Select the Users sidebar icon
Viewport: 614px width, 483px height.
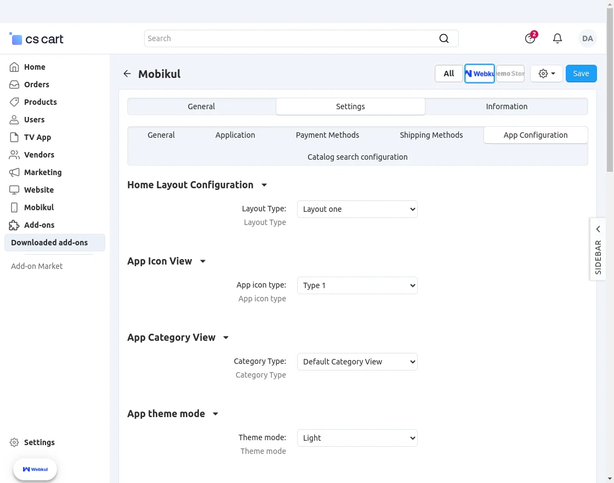pos(16,120)
